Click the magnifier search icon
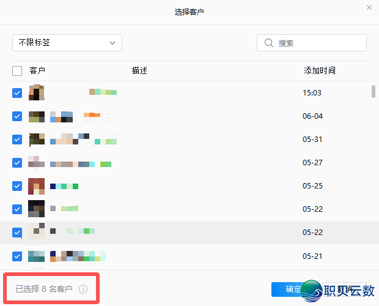The height and width of the screenshot is (306, 379). (x=268, y=43)
